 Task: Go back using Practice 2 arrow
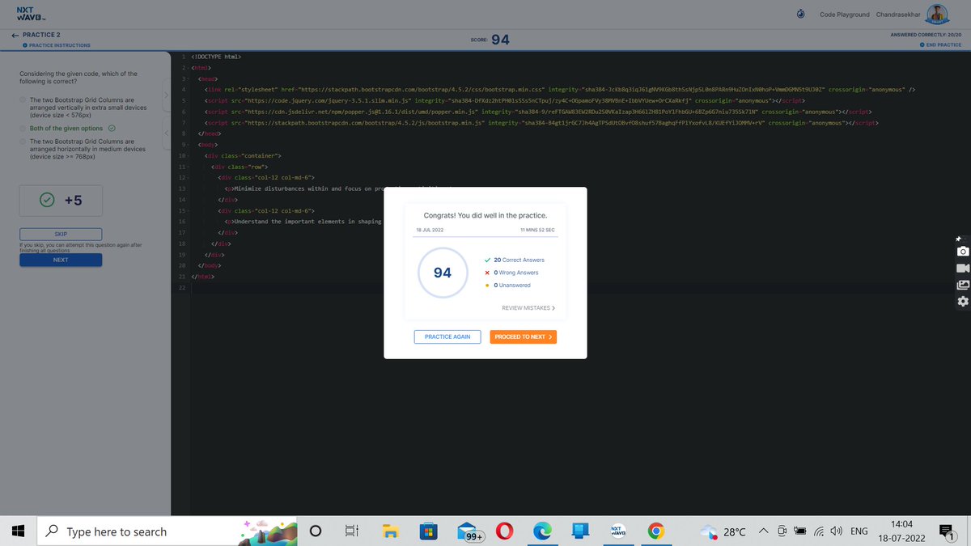[15, 35]
